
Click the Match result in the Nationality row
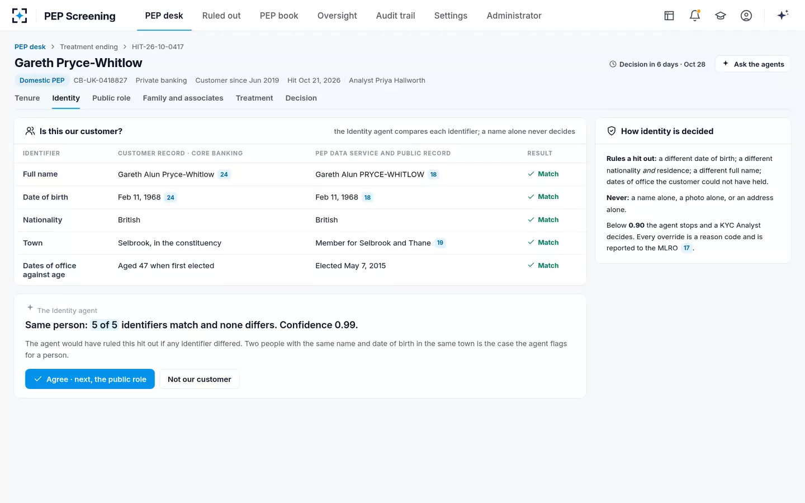coord(543,220)
